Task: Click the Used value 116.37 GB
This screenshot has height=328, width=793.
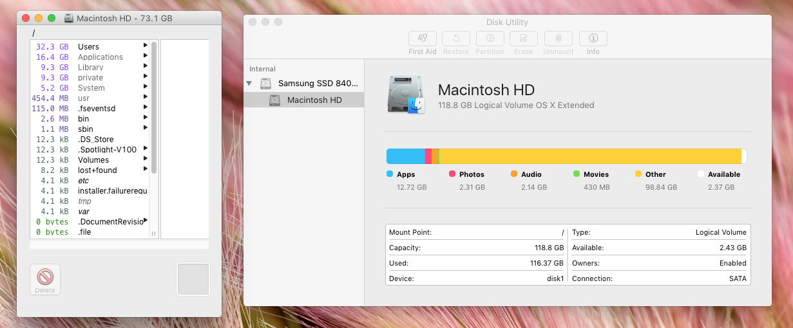Action: (x=547, y=263)
